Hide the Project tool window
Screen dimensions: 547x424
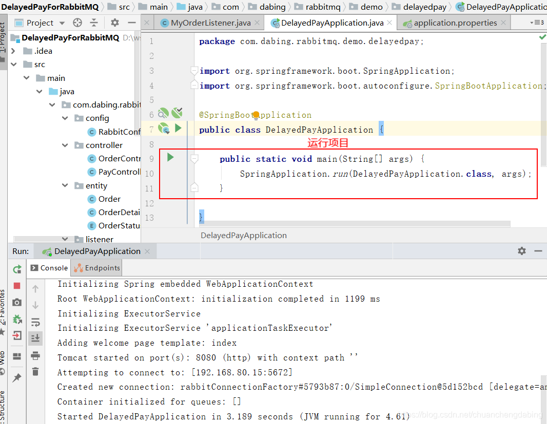pos(131,23)
